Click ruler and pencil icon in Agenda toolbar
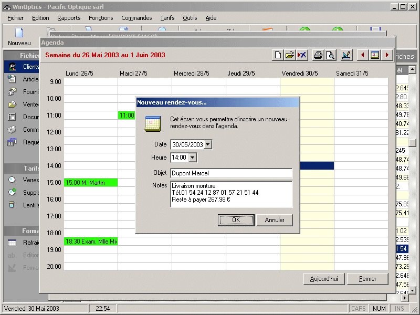Image resolution: width=420 pixels, height=315 pixels. [x=346, y=55]
